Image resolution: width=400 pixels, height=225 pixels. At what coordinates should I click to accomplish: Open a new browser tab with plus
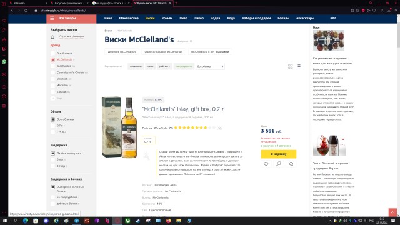[176, 3]
